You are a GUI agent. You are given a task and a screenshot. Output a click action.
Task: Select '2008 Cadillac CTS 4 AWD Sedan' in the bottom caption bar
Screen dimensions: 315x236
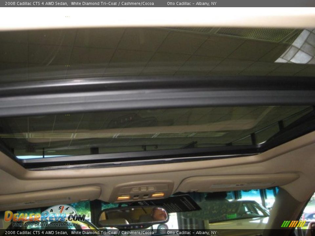click(36, 233)
